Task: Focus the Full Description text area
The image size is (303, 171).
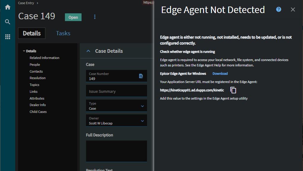Action: (117, 151)
